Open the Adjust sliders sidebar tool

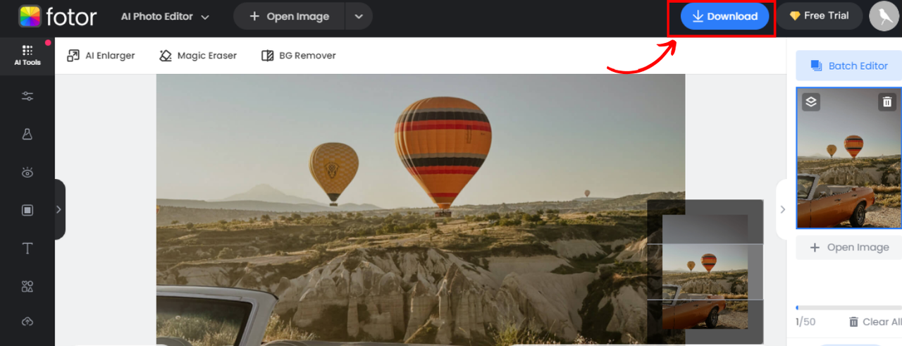pyautogui.click(x=27, y=97)
